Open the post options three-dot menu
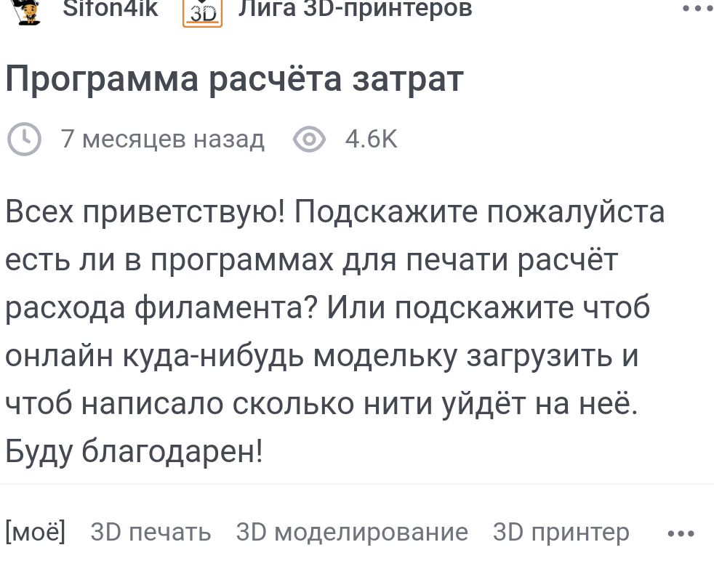 [x=697, y=9]
